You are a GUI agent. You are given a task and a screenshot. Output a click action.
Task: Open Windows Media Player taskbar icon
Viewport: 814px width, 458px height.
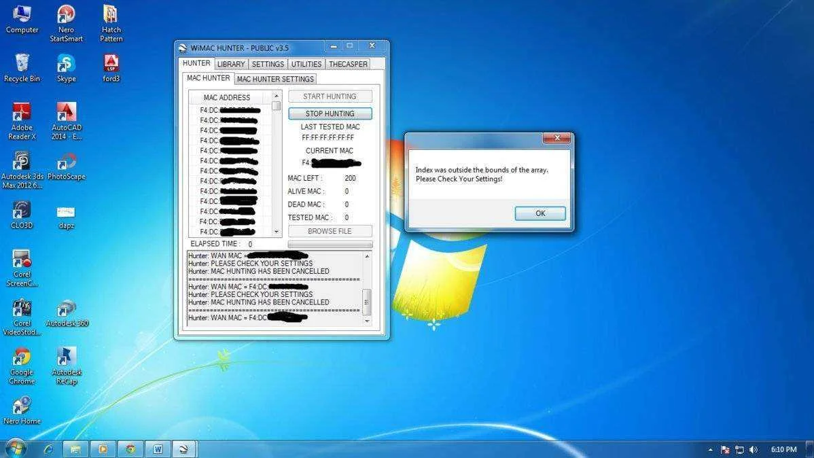click(103, 449)
